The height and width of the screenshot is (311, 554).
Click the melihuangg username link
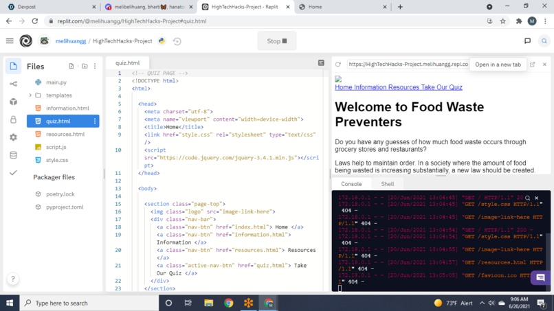(x=71, y=41)
